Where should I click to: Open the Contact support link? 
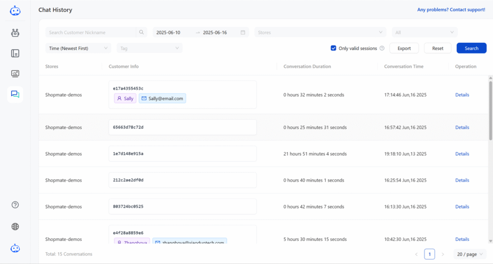451,10
